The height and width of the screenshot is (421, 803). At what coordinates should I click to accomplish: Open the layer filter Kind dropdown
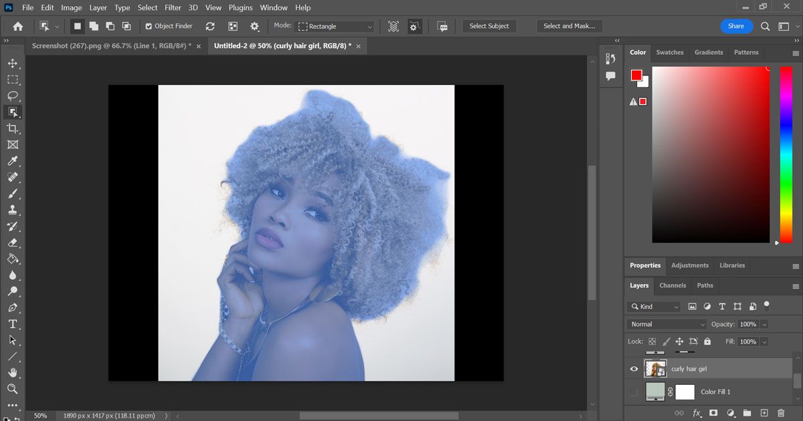click(x=654, y=306)
